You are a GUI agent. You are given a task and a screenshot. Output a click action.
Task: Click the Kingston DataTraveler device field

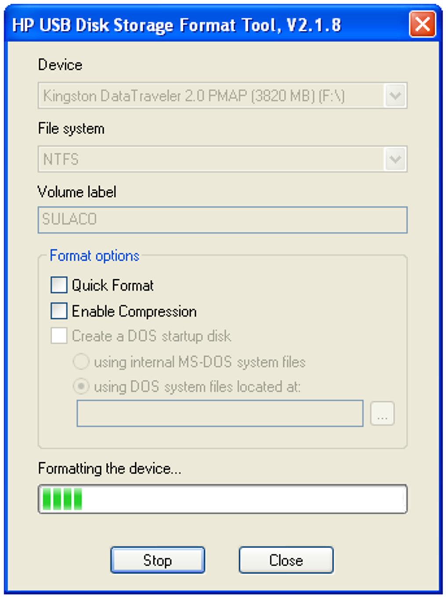(x=211, y=96)
